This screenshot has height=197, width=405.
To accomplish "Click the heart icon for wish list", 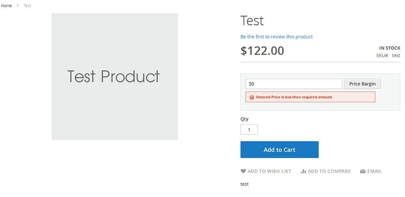I will 243,171.
